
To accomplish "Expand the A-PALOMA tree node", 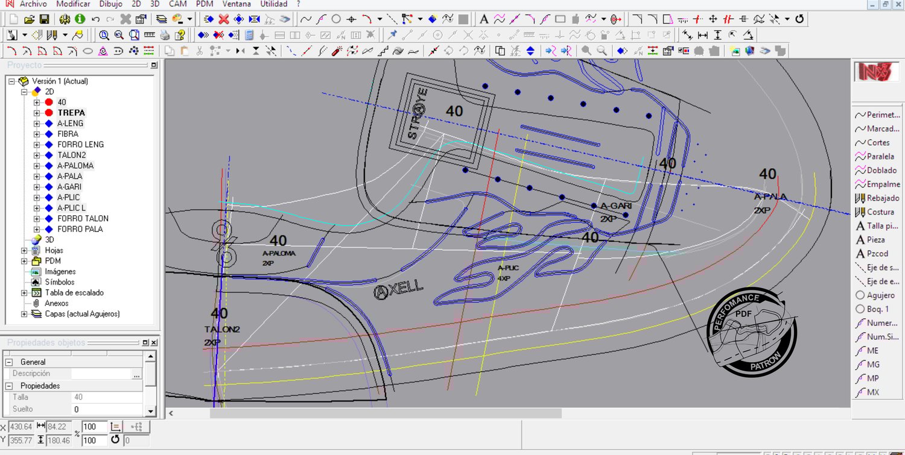I will coord(37,166).
